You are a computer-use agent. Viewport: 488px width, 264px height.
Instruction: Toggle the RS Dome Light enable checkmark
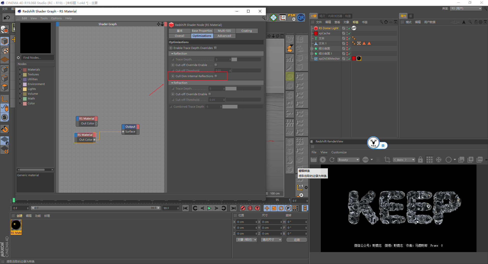(349, 28)
